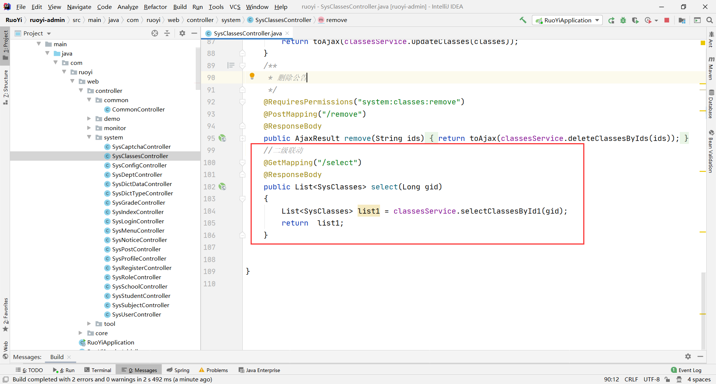Click the Build Project hammer icon
The image size is (716, 384).
(523, 20)
